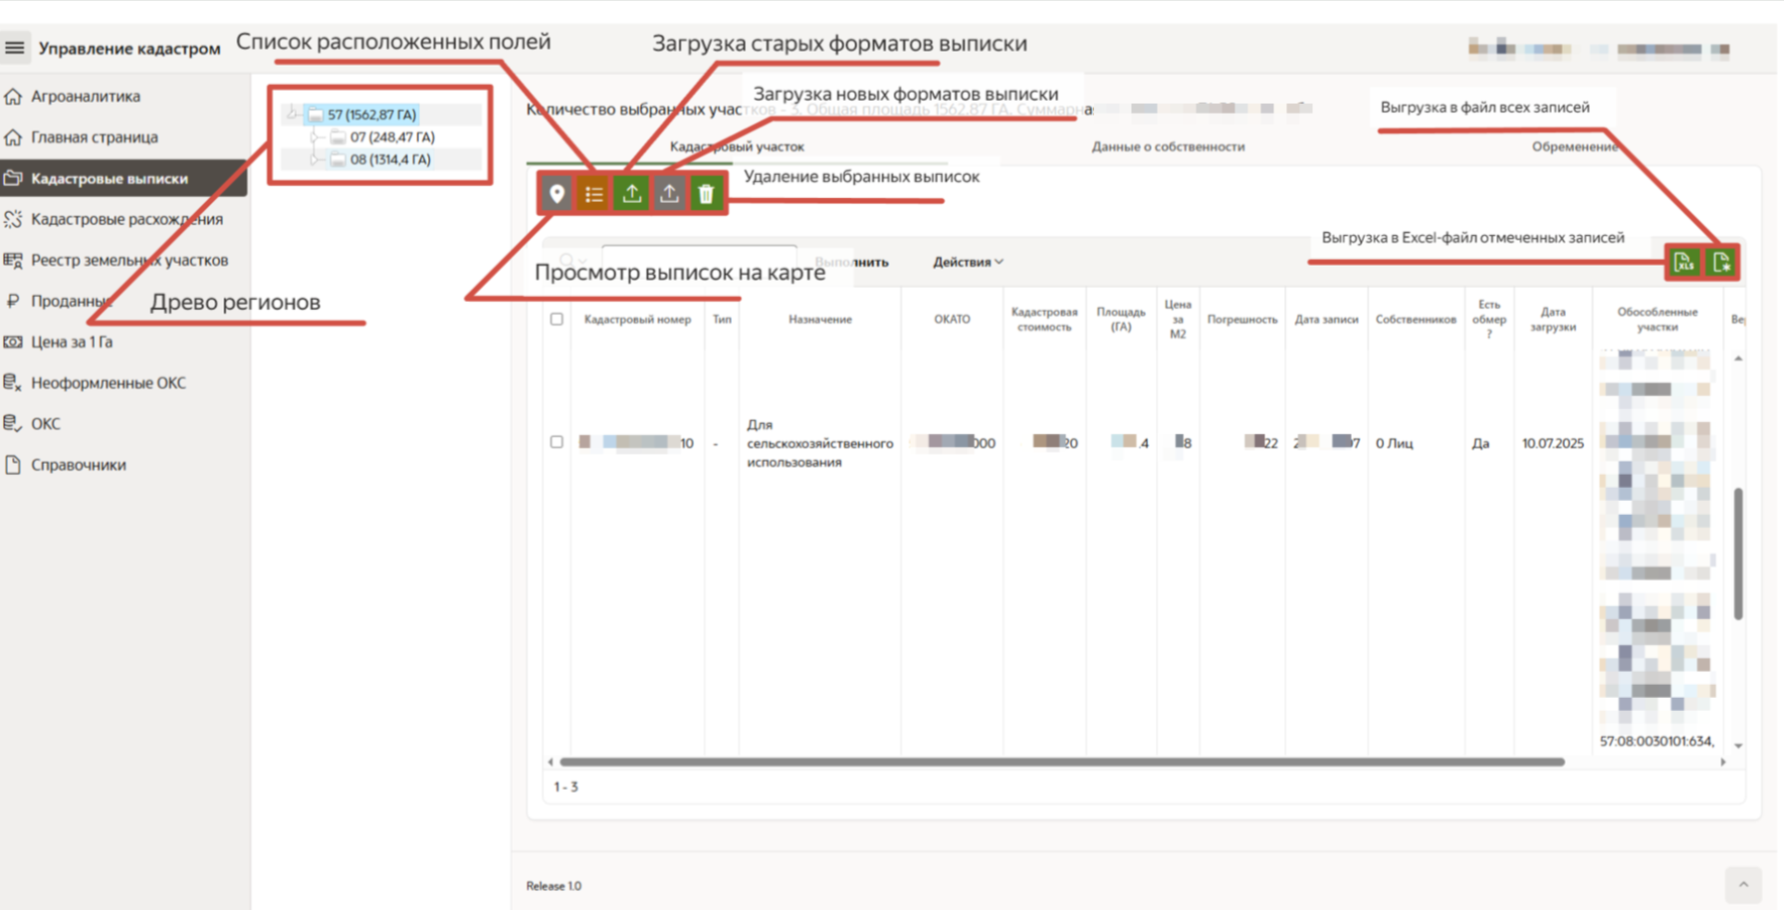Expand the 07 (248,47 ГА) tree node
This screenshot has height=910, width=1784.
(x=315, y=137)
